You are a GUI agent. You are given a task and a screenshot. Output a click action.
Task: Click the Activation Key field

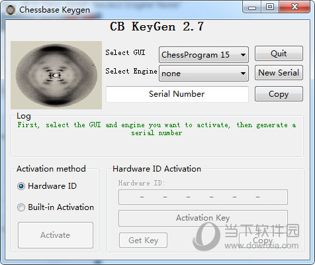tap(203, 218)
